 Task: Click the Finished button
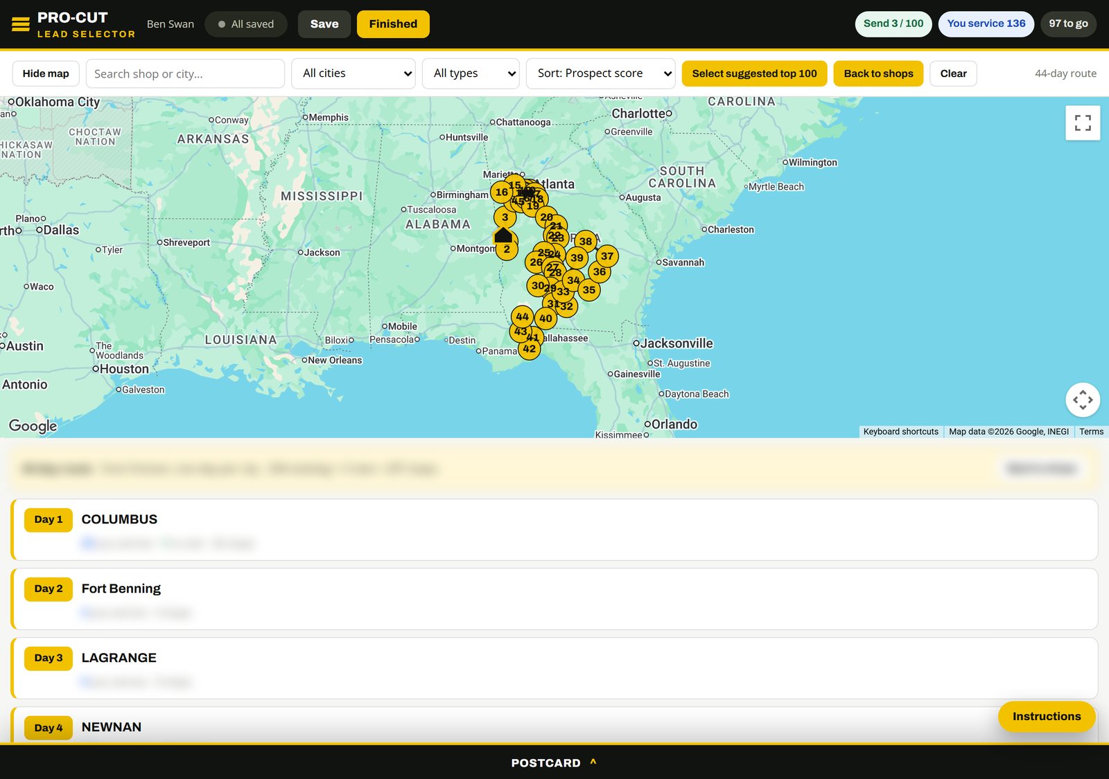click(x=393, y=24)
